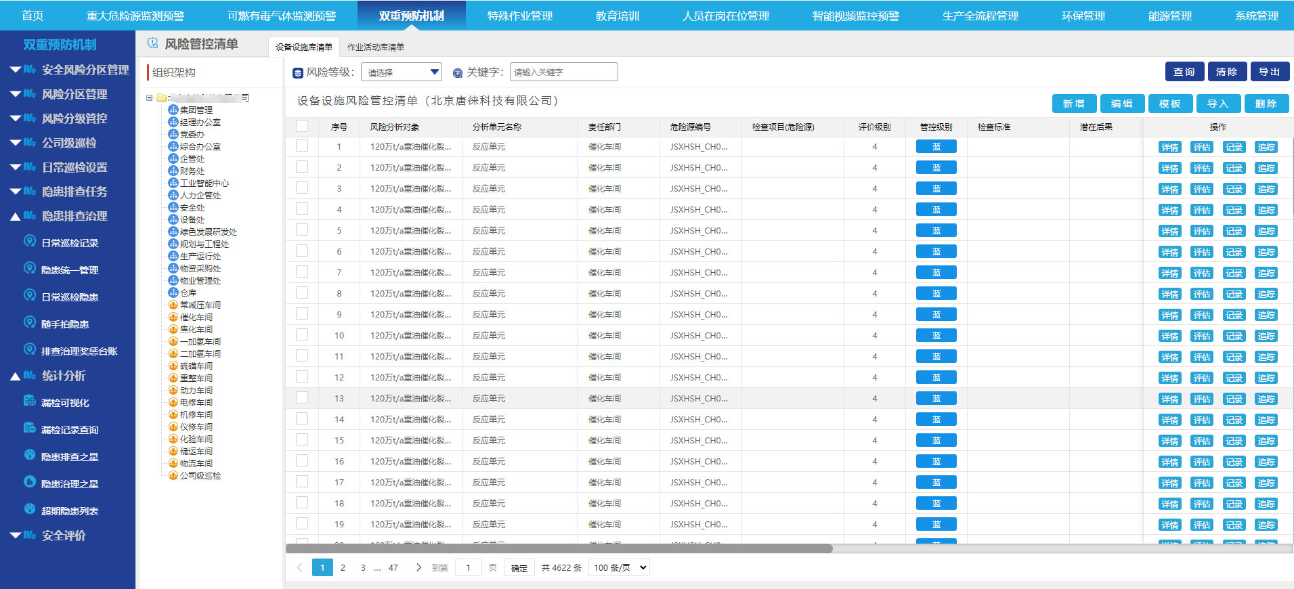Toggle select-all checkbox in table header
This screenshot has width=1294, height=589.
pos(302,126)
